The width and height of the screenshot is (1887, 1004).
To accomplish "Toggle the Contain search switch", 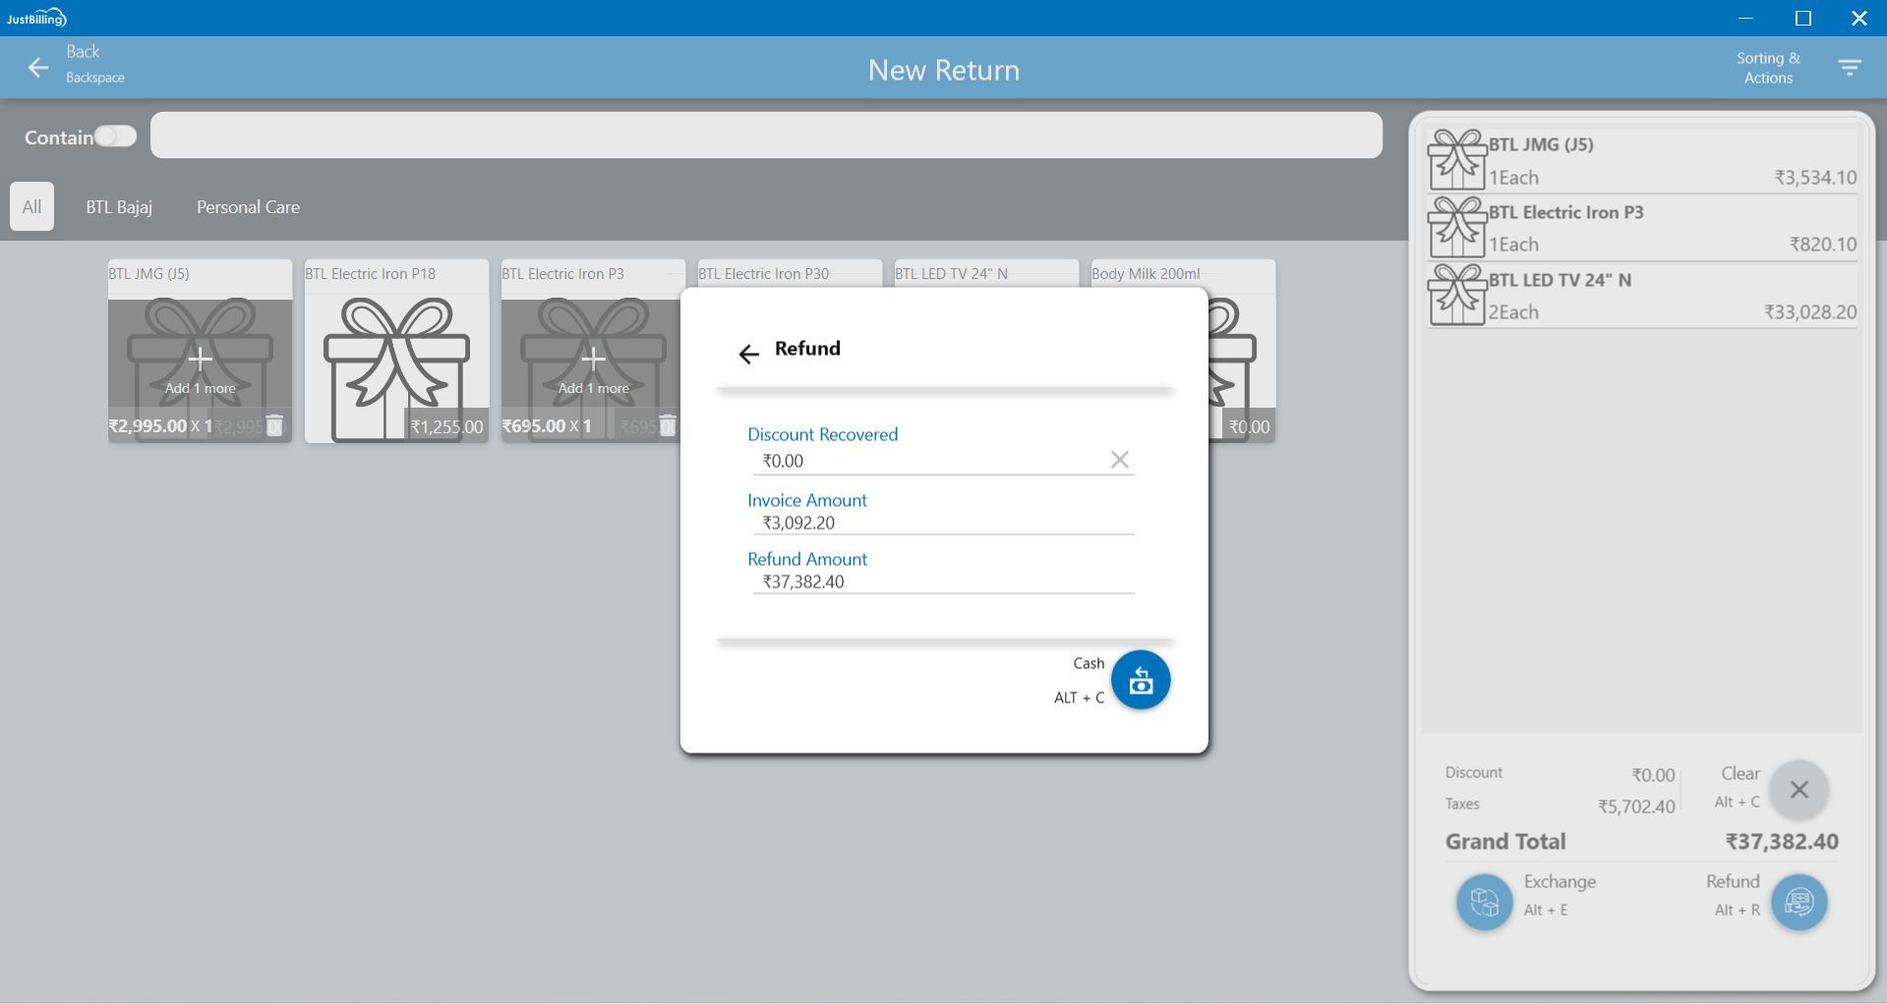I will pos(115,137).
